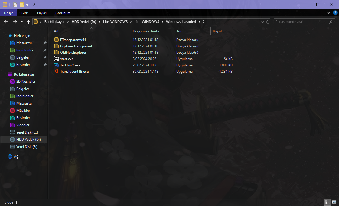The image size is (339, 206).
Task: Open the recent locations dropdown
Action: coord(22,22)
